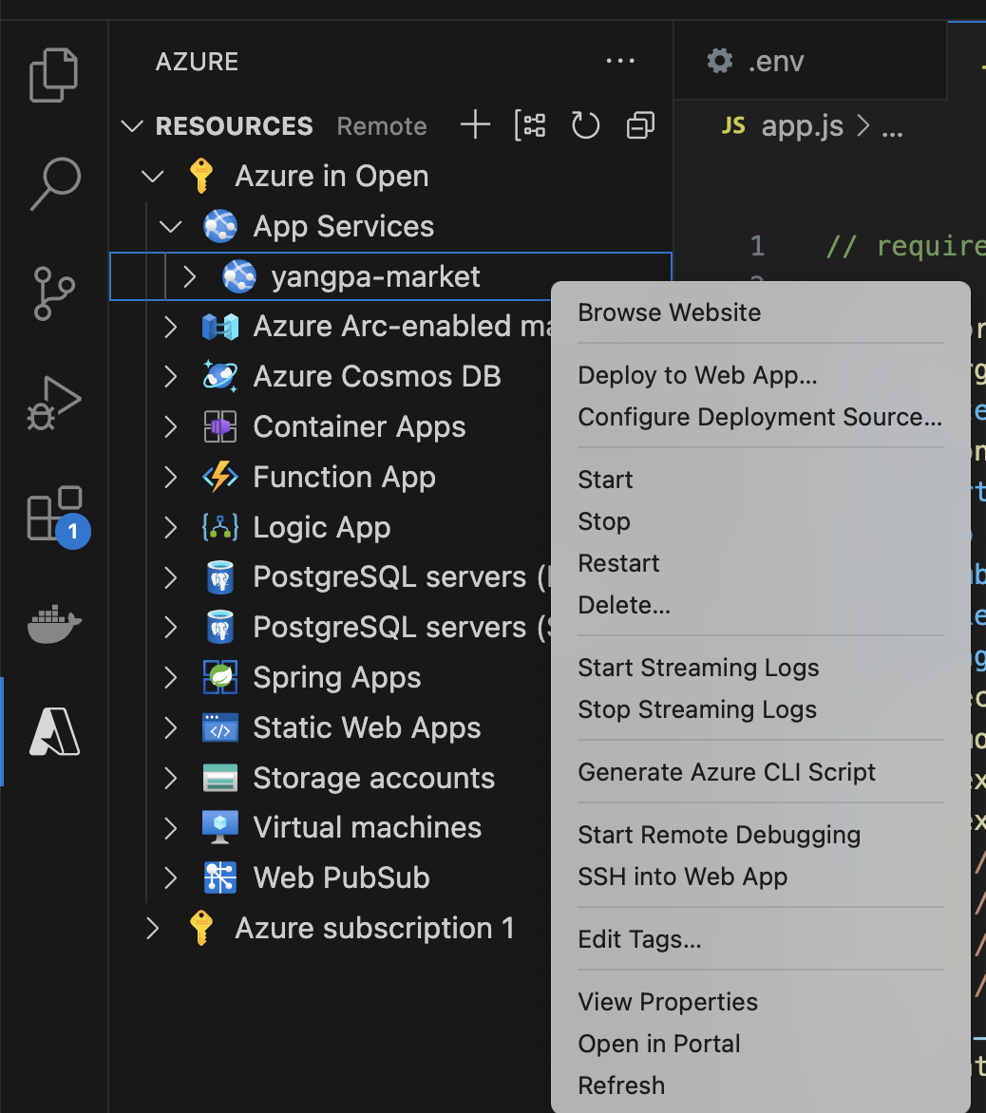Click the Logic App row label
Image resolution: width=986 pixels, height=1113 pixels.
tap(322, 527)
